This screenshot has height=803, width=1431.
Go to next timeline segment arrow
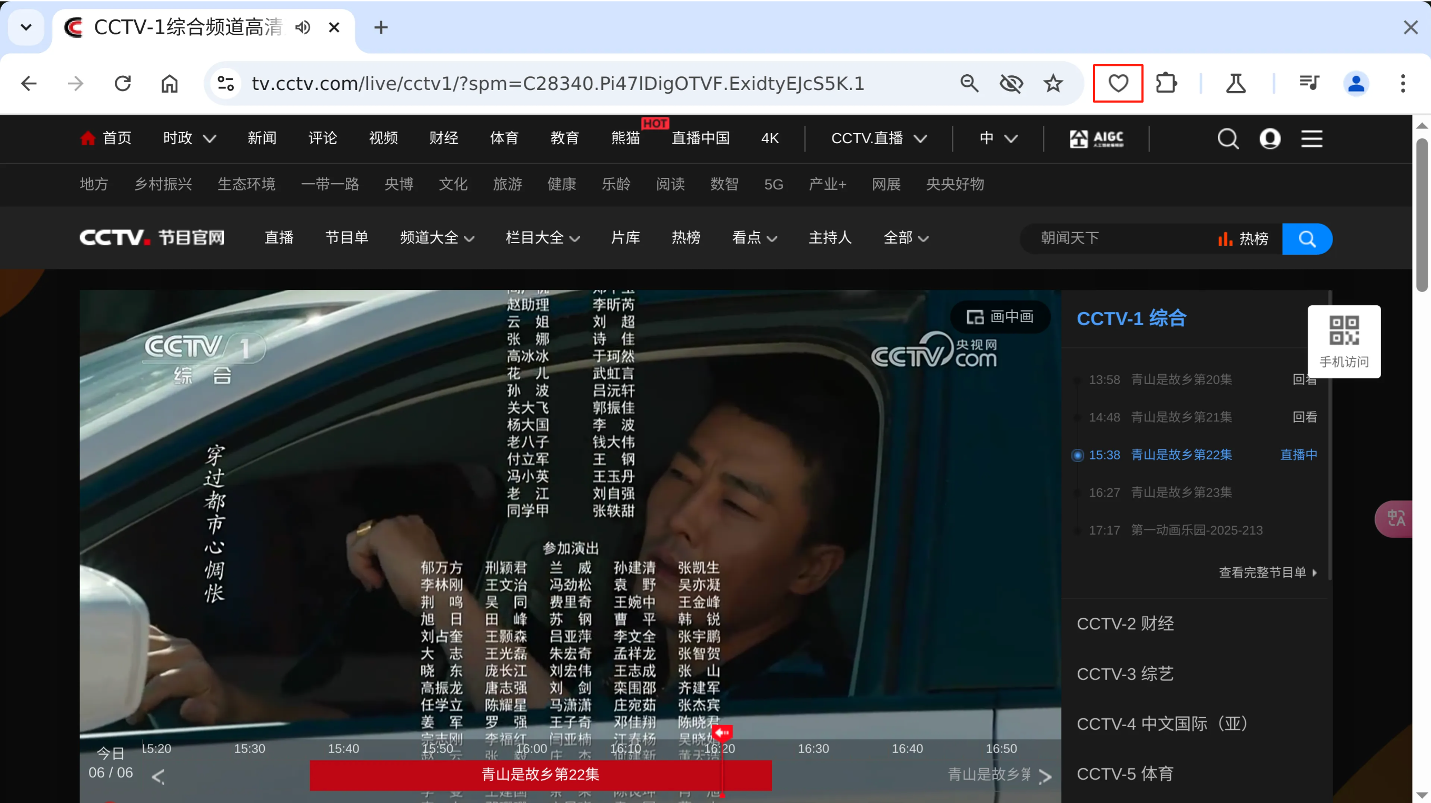tap(1045, 776)
